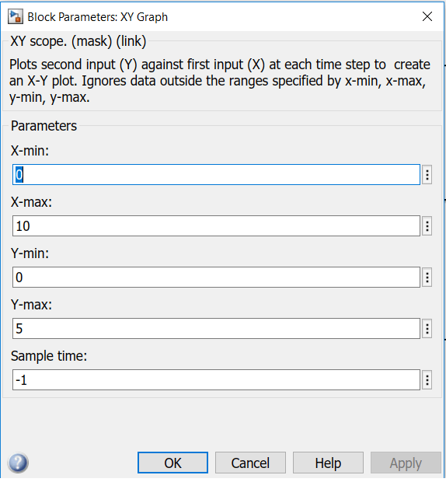446x482 pixels.
Task: Click the Apply button
Action: [x=406, y=463]
